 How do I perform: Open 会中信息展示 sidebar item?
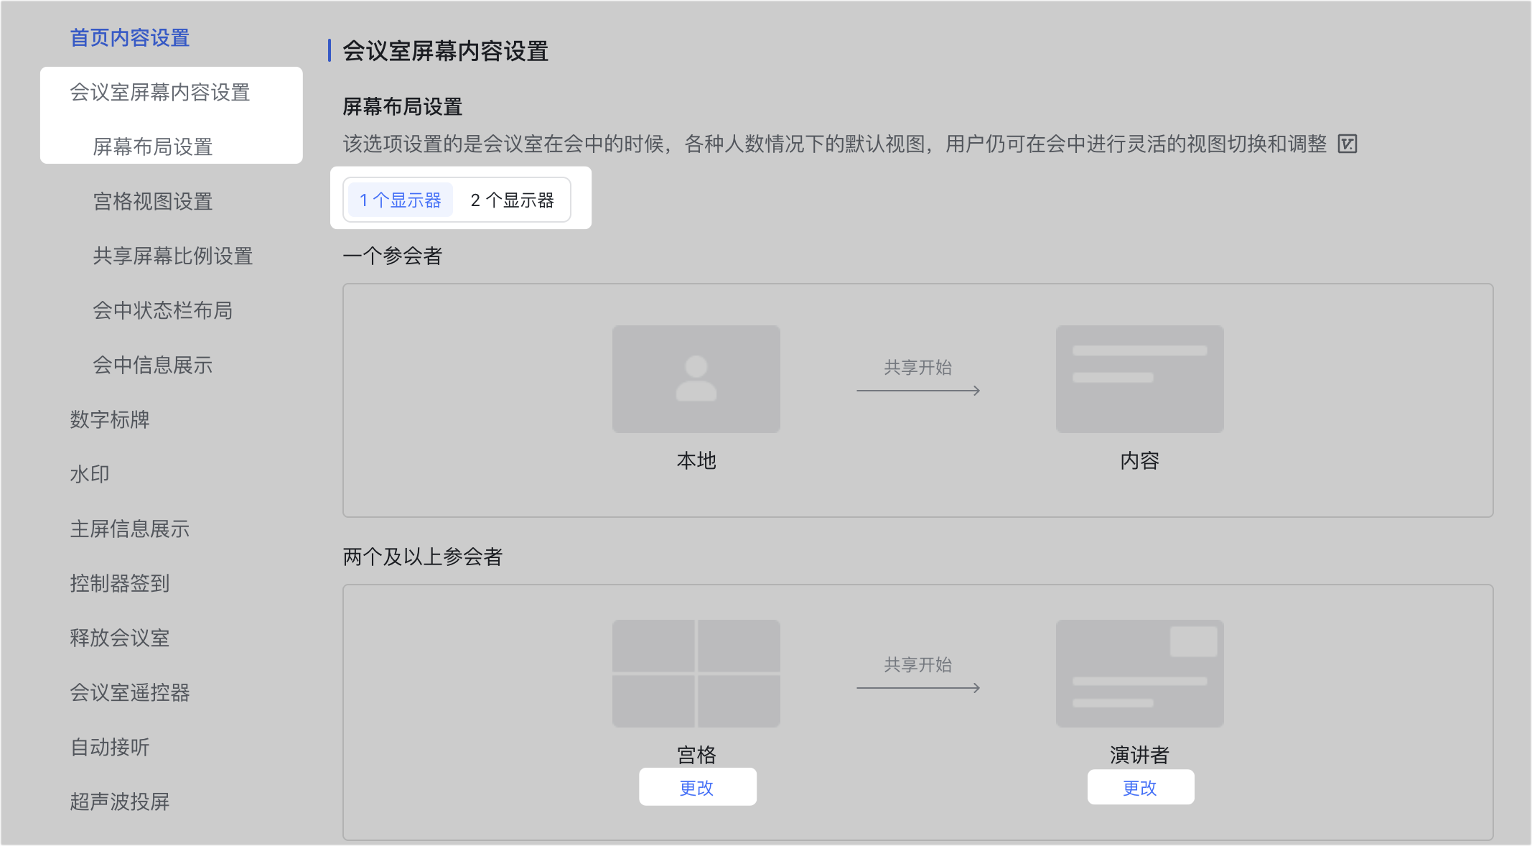click(153, 366)
